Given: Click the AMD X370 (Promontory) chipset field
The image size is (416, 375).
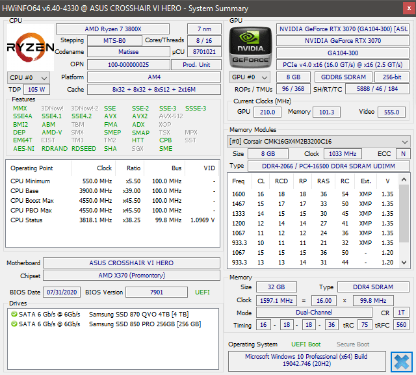Looking at the screenshot, I should (131, 276).
